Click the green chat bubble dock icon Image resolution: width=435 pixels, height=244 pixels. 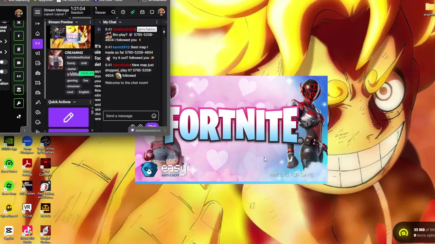[x=19, y=63]
